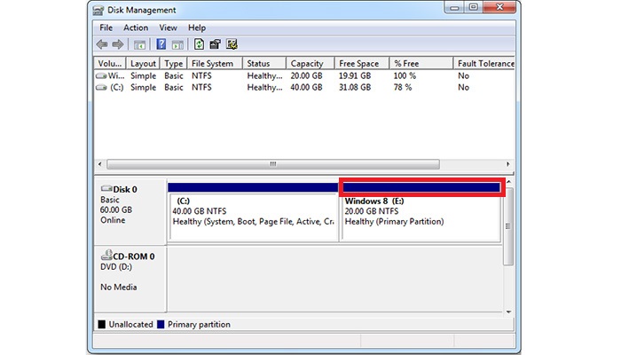Image resolution: width=621 pixels, height=355 pixels.
Task: Open the Action menu
Action: (x=136, y=28)
